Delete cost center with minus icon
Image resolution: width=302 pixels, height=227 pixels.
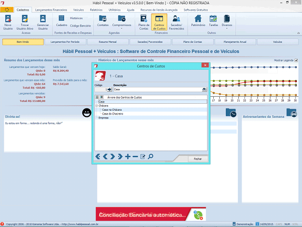135,156
